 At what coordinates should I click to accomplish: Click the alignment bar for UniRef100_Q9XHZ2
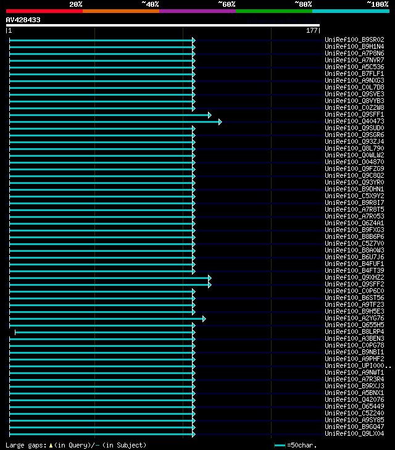point(110,278)
